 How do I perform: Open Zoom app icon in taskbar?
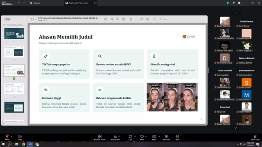coord(30,144)
